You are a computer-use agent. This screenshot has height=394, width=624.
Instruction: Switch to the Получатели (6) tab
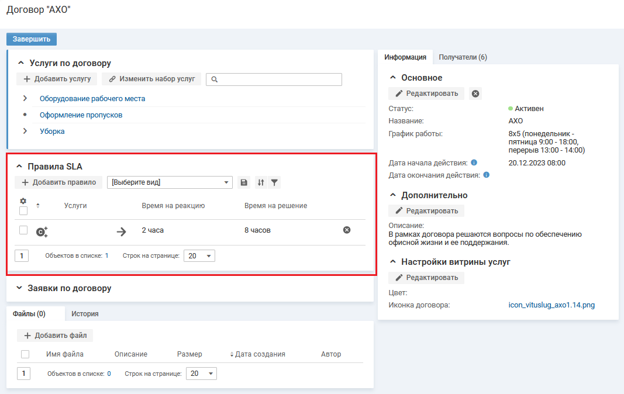point(463,57)
